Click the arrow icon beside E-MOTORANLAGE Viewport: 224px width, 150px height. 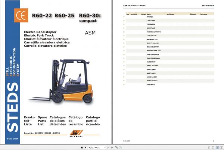[x=124, y=54]
